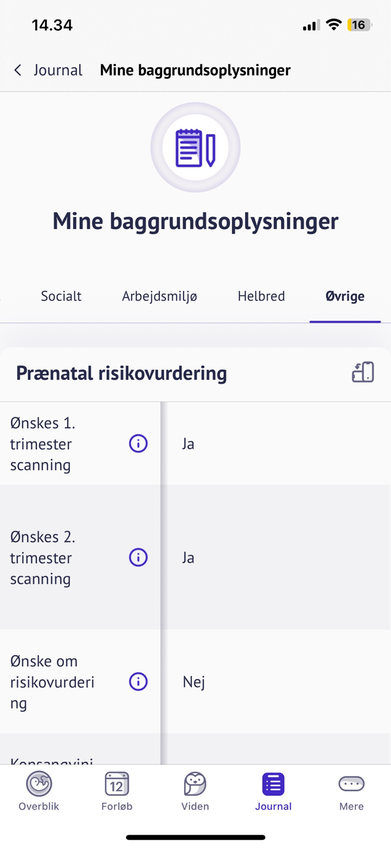Show info for 1. trimester scanning
Screen dimensions: 391x848
[138, 444]
